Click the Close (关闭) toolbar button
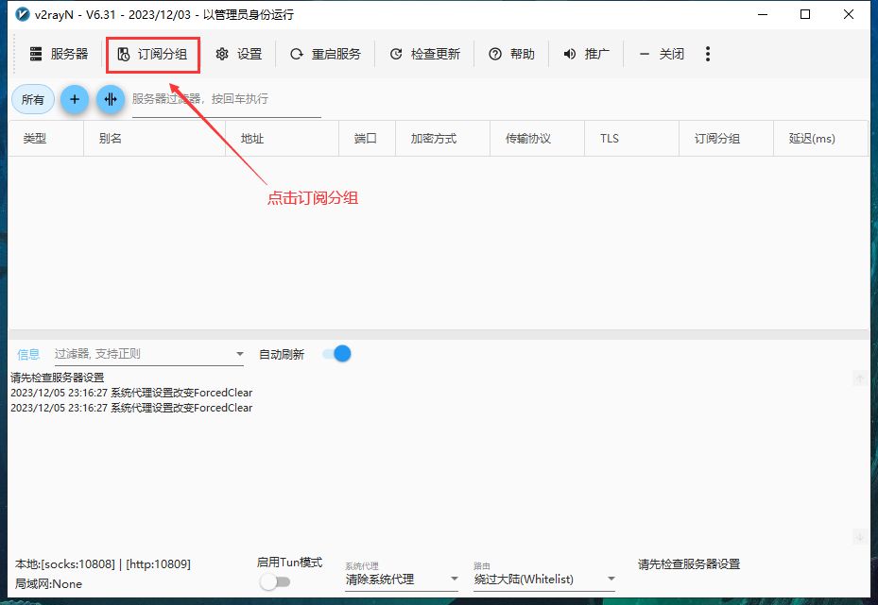The height and width of the screenshot is (605, 878). (662, 55)
